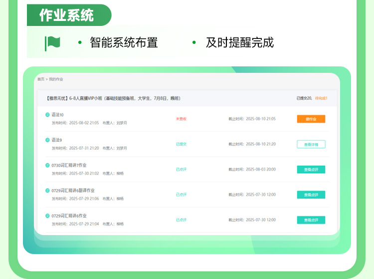Click the green flag icon
The height and width of the screenshot is (279, 374).
[x=52, y=43]
